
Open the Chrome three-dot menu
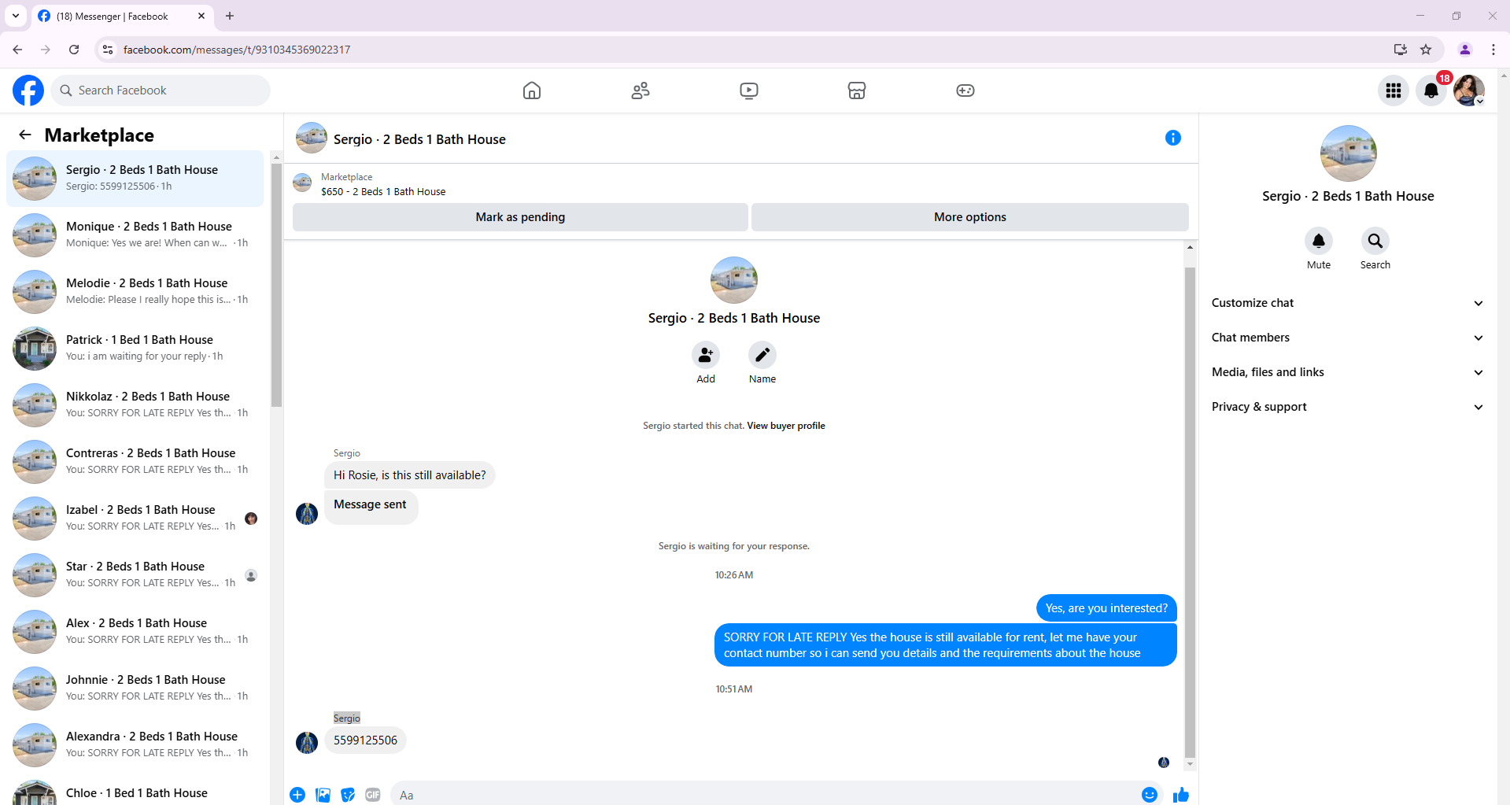click(x=1493, y=50)
